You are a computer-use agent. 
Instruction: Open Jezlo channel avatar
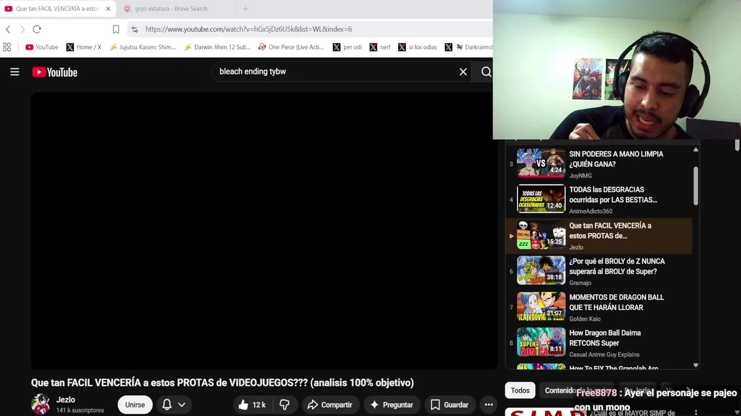click(x=41, y=404)
